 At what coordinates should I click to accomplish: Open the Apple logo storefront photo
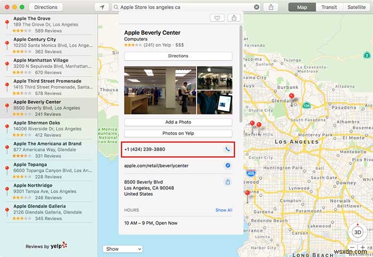pyautogui.click(x=215, y=78)
